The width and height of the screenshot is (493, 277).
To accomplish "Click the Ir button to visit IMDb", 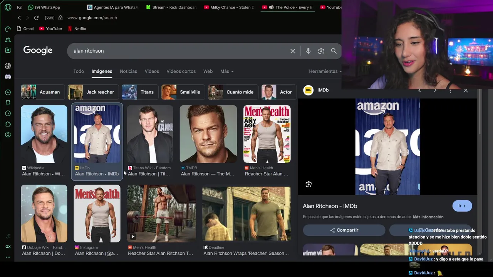I will [x=462, y=206].
